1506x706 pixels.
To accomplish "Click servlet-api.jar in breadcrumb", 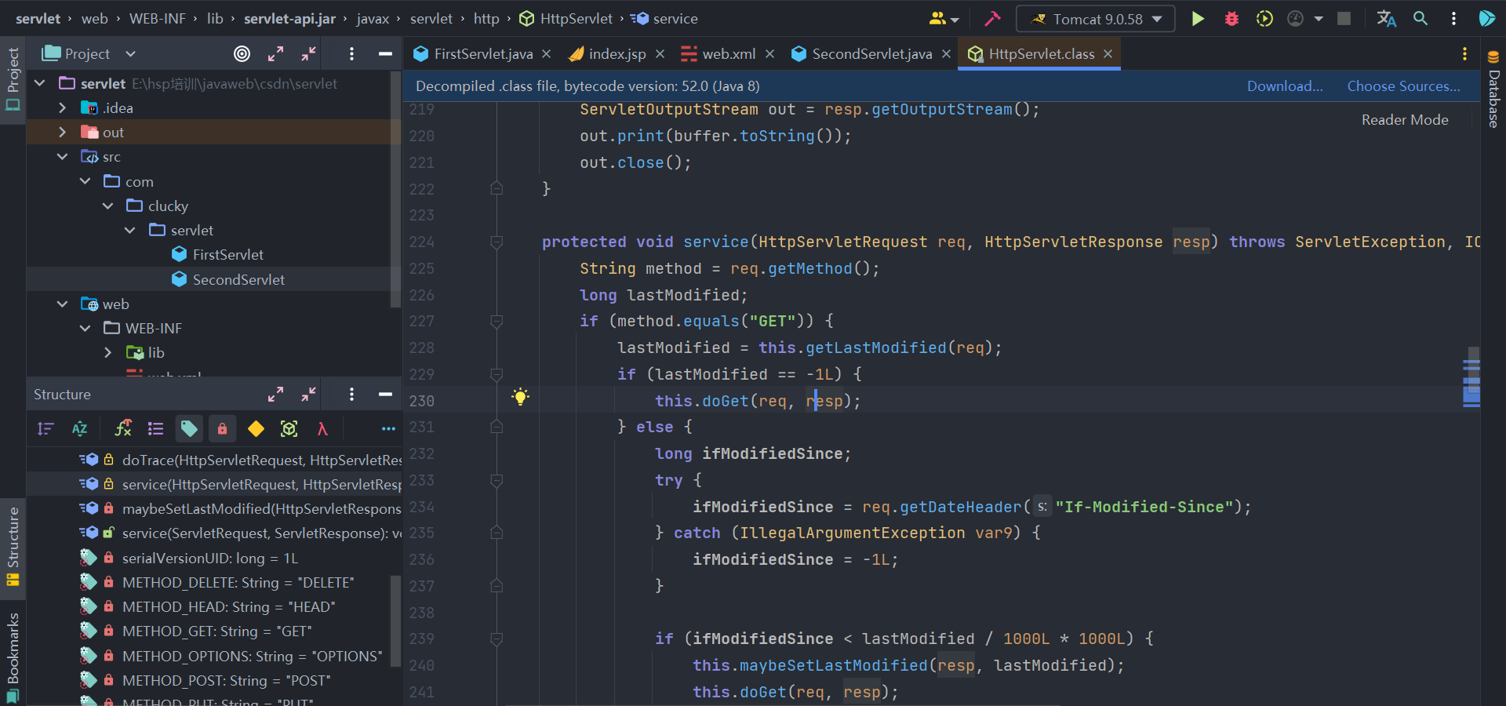I will point(289,19).
